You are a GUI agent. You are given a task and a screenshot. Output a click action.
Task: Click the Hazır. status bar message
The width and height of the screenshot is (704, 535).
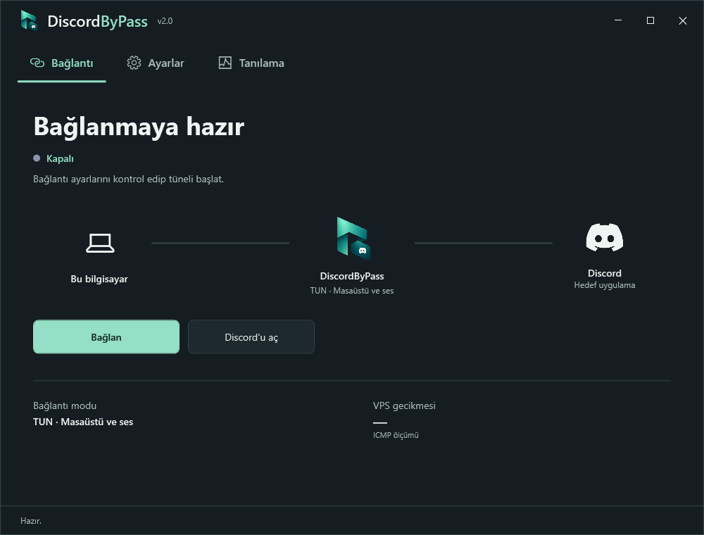point(31,521)
